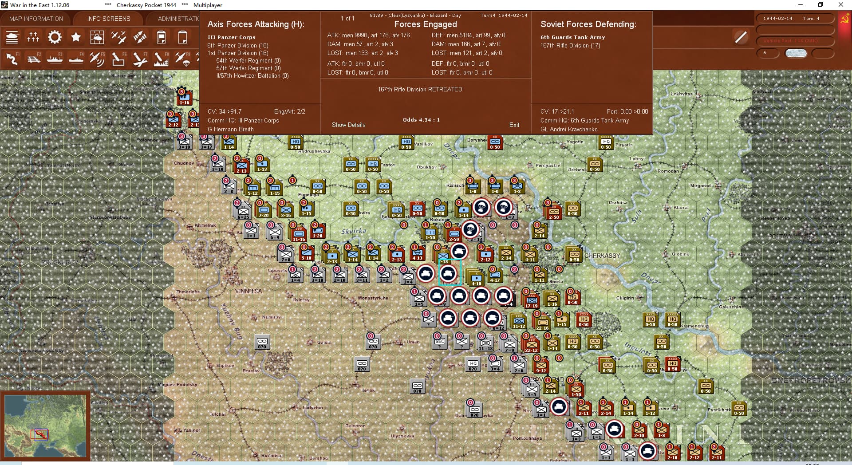Click 167th Rifle Division (17) entry
This screenshot has width=852, height=465.
coord(570,45)
